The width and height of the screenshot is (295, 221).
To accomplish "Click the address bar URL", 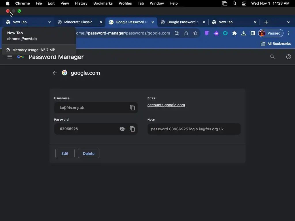I will click(123, 33).
